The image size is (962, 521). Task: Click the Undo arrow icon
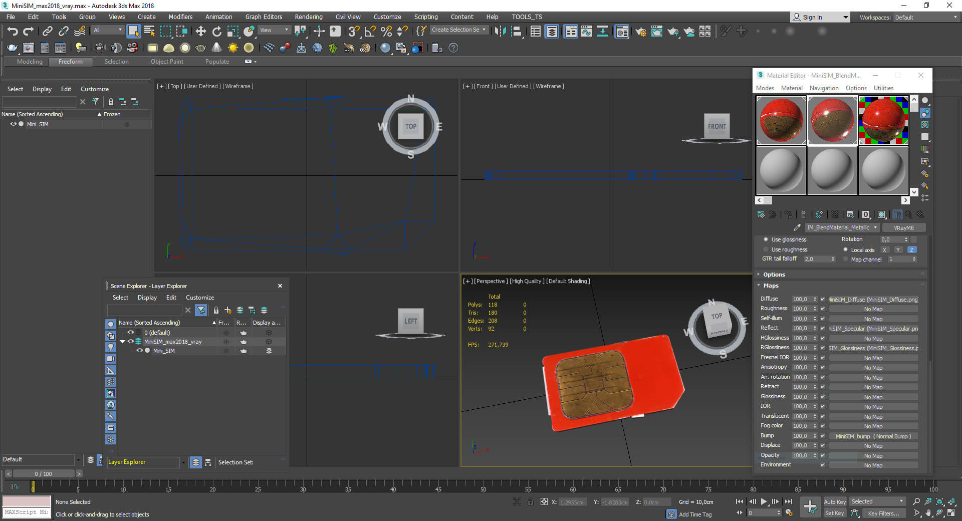[13, 32]
